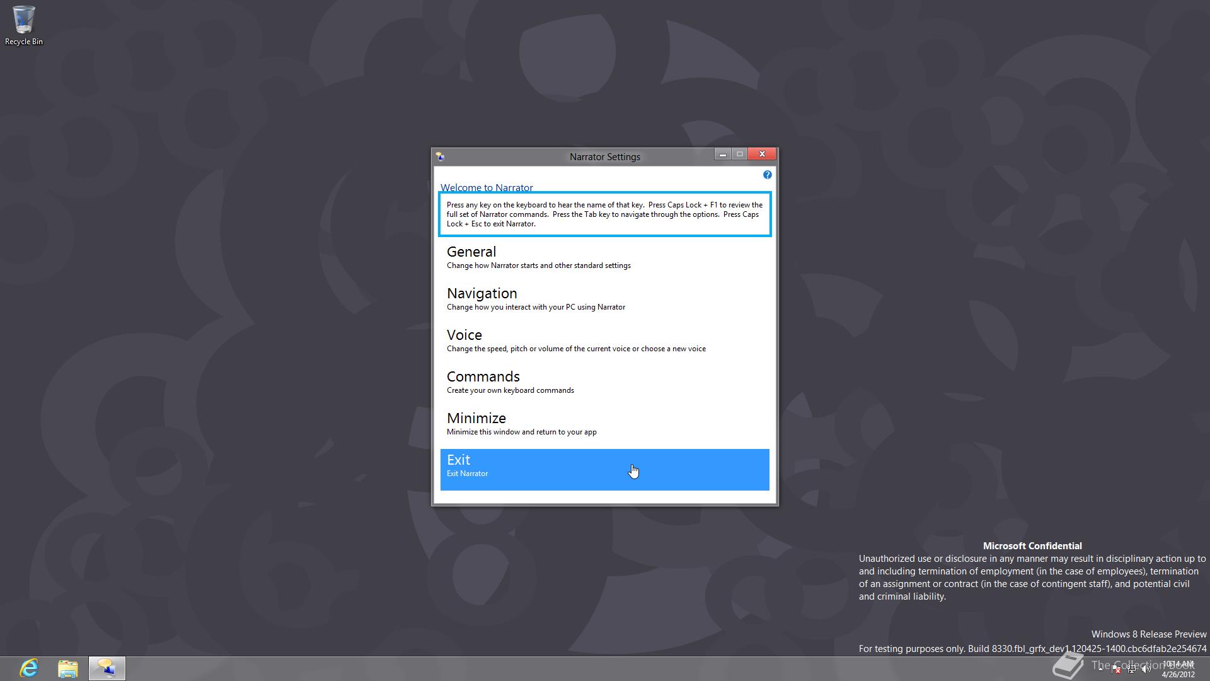The width and height of the screenshot is (1210, 681).
Task: Select the Narrator taskbar button
Action: 107,668
